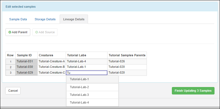Select the Tutorial-Creature-C cell
The height and width of the screenshot is (109, 220).
point(52,73)
